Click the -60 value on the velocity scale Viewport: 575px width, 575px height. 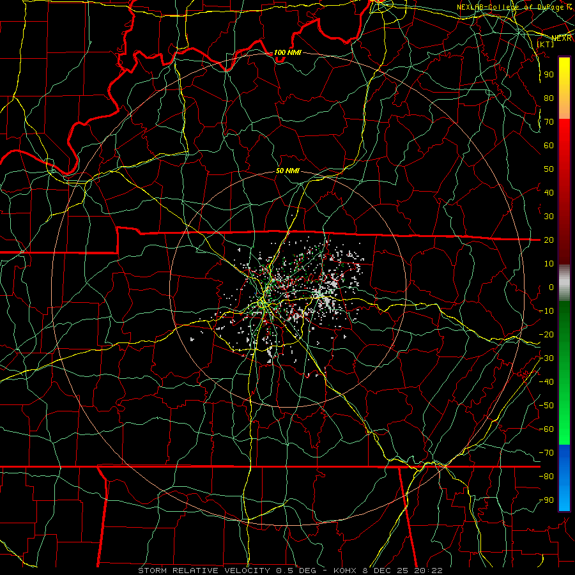click(x=546, y=429)
